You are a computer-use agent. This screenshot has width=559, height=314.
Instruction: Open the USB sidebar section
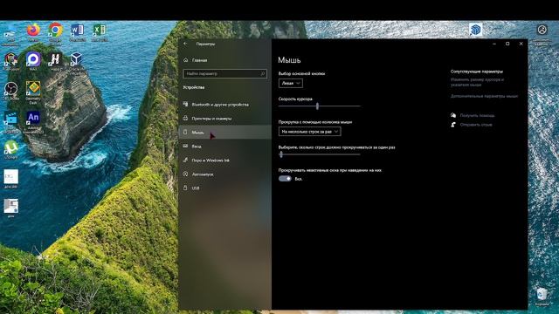click(224, 188)
